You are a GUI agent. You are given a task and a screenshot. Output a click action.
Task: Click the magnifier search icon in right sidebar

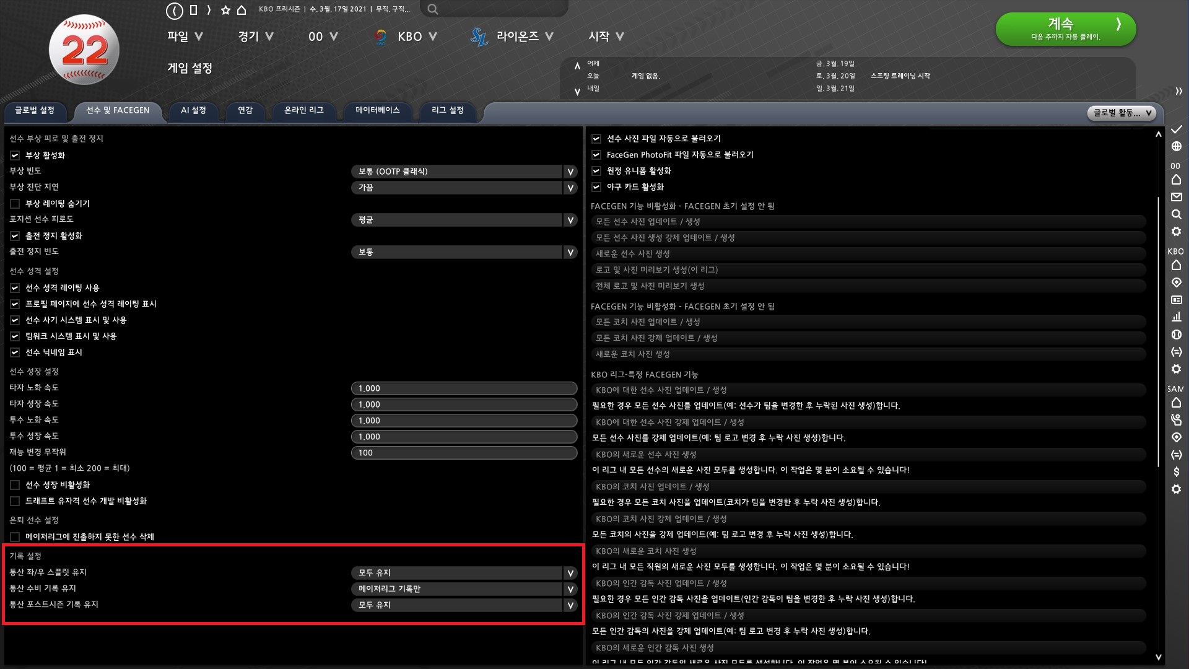coord(1176,214)
